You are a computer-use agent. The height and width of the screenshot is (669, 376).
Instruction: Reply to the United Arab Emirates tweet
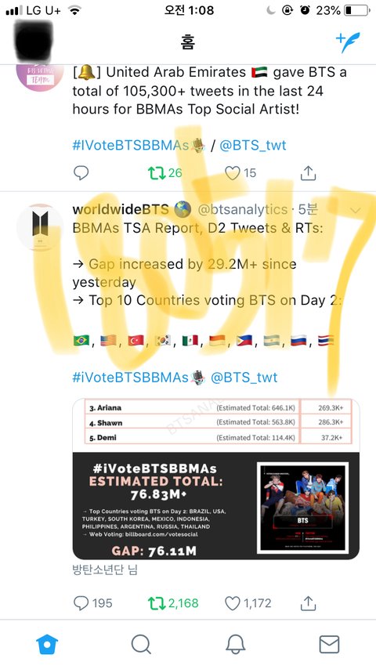[81, 173]
